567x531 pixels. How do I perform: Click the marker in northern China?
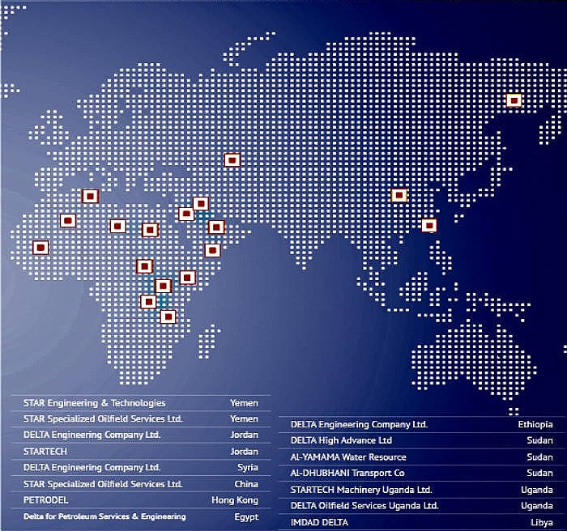[x=399, y=195]
